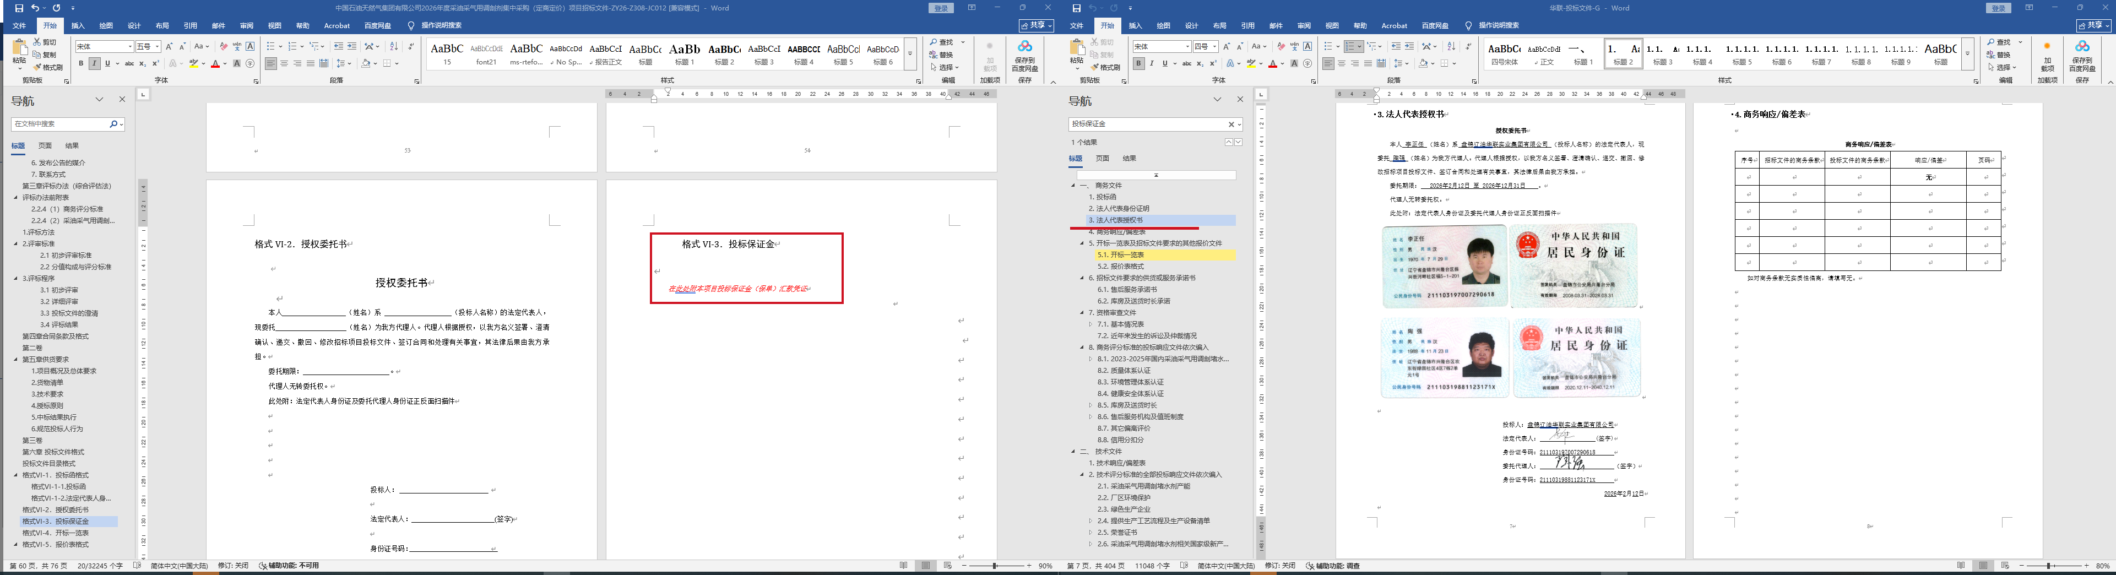Go to 5.2. 报价表格式 in right navigation
The width and height of the screenshot is (2116, 575).
click(x=1120, y=266)
